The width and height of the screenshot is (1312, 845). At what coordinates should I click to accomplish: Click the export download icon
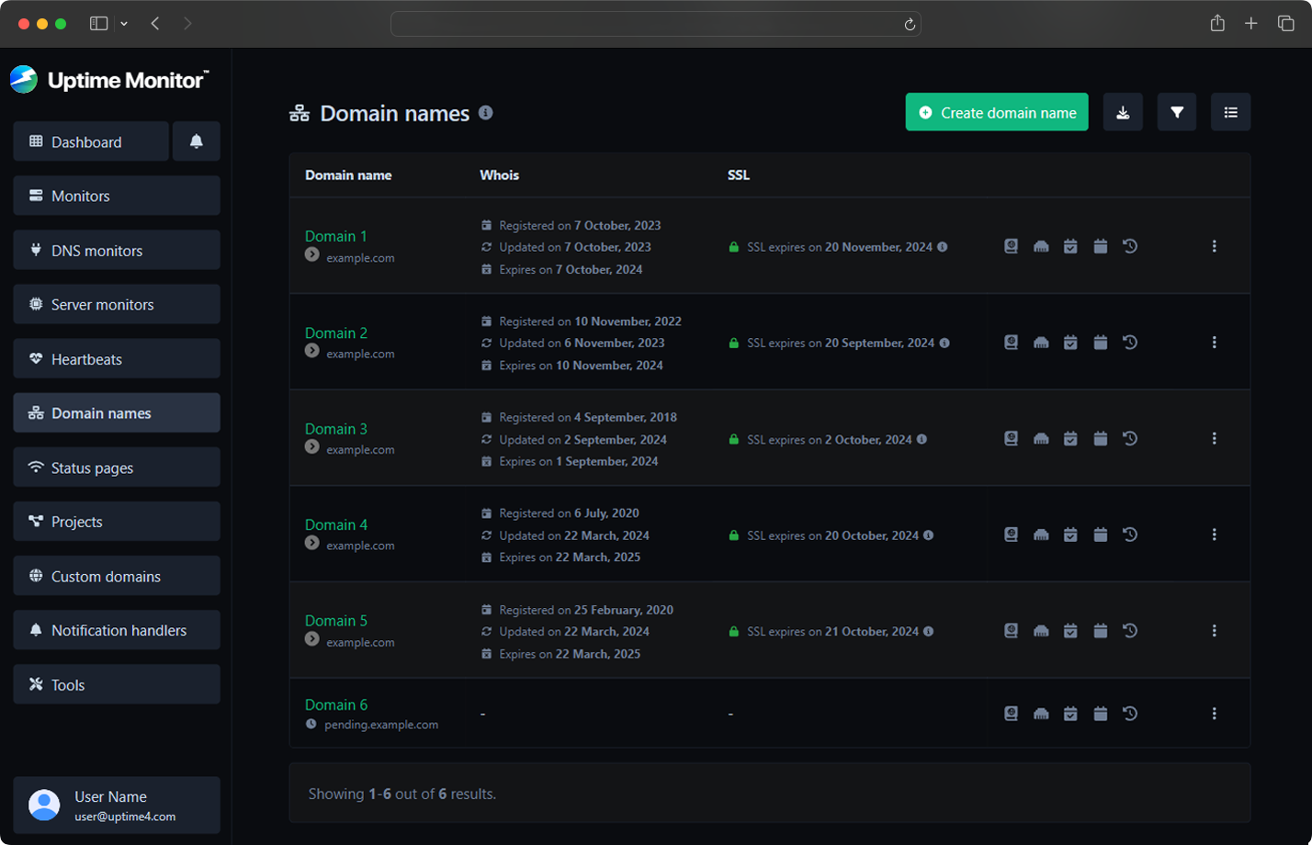pyautogui.click(x=1123, y=112)
